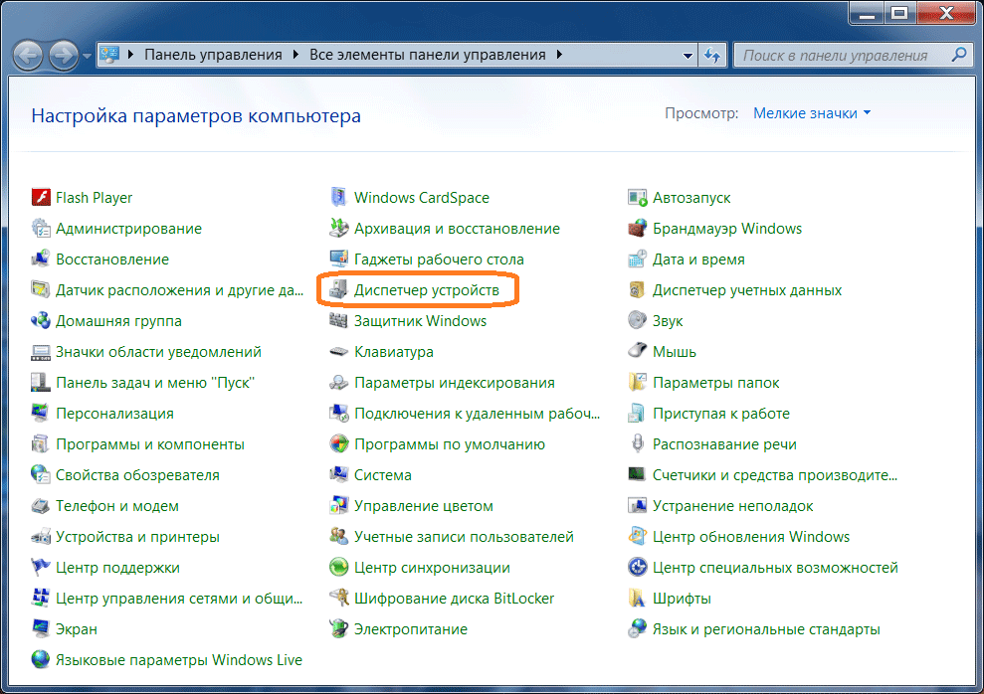Screen dimensions: 984x694
Task: Open Диспетчер учетных данных link
Action: pos(747,289)
